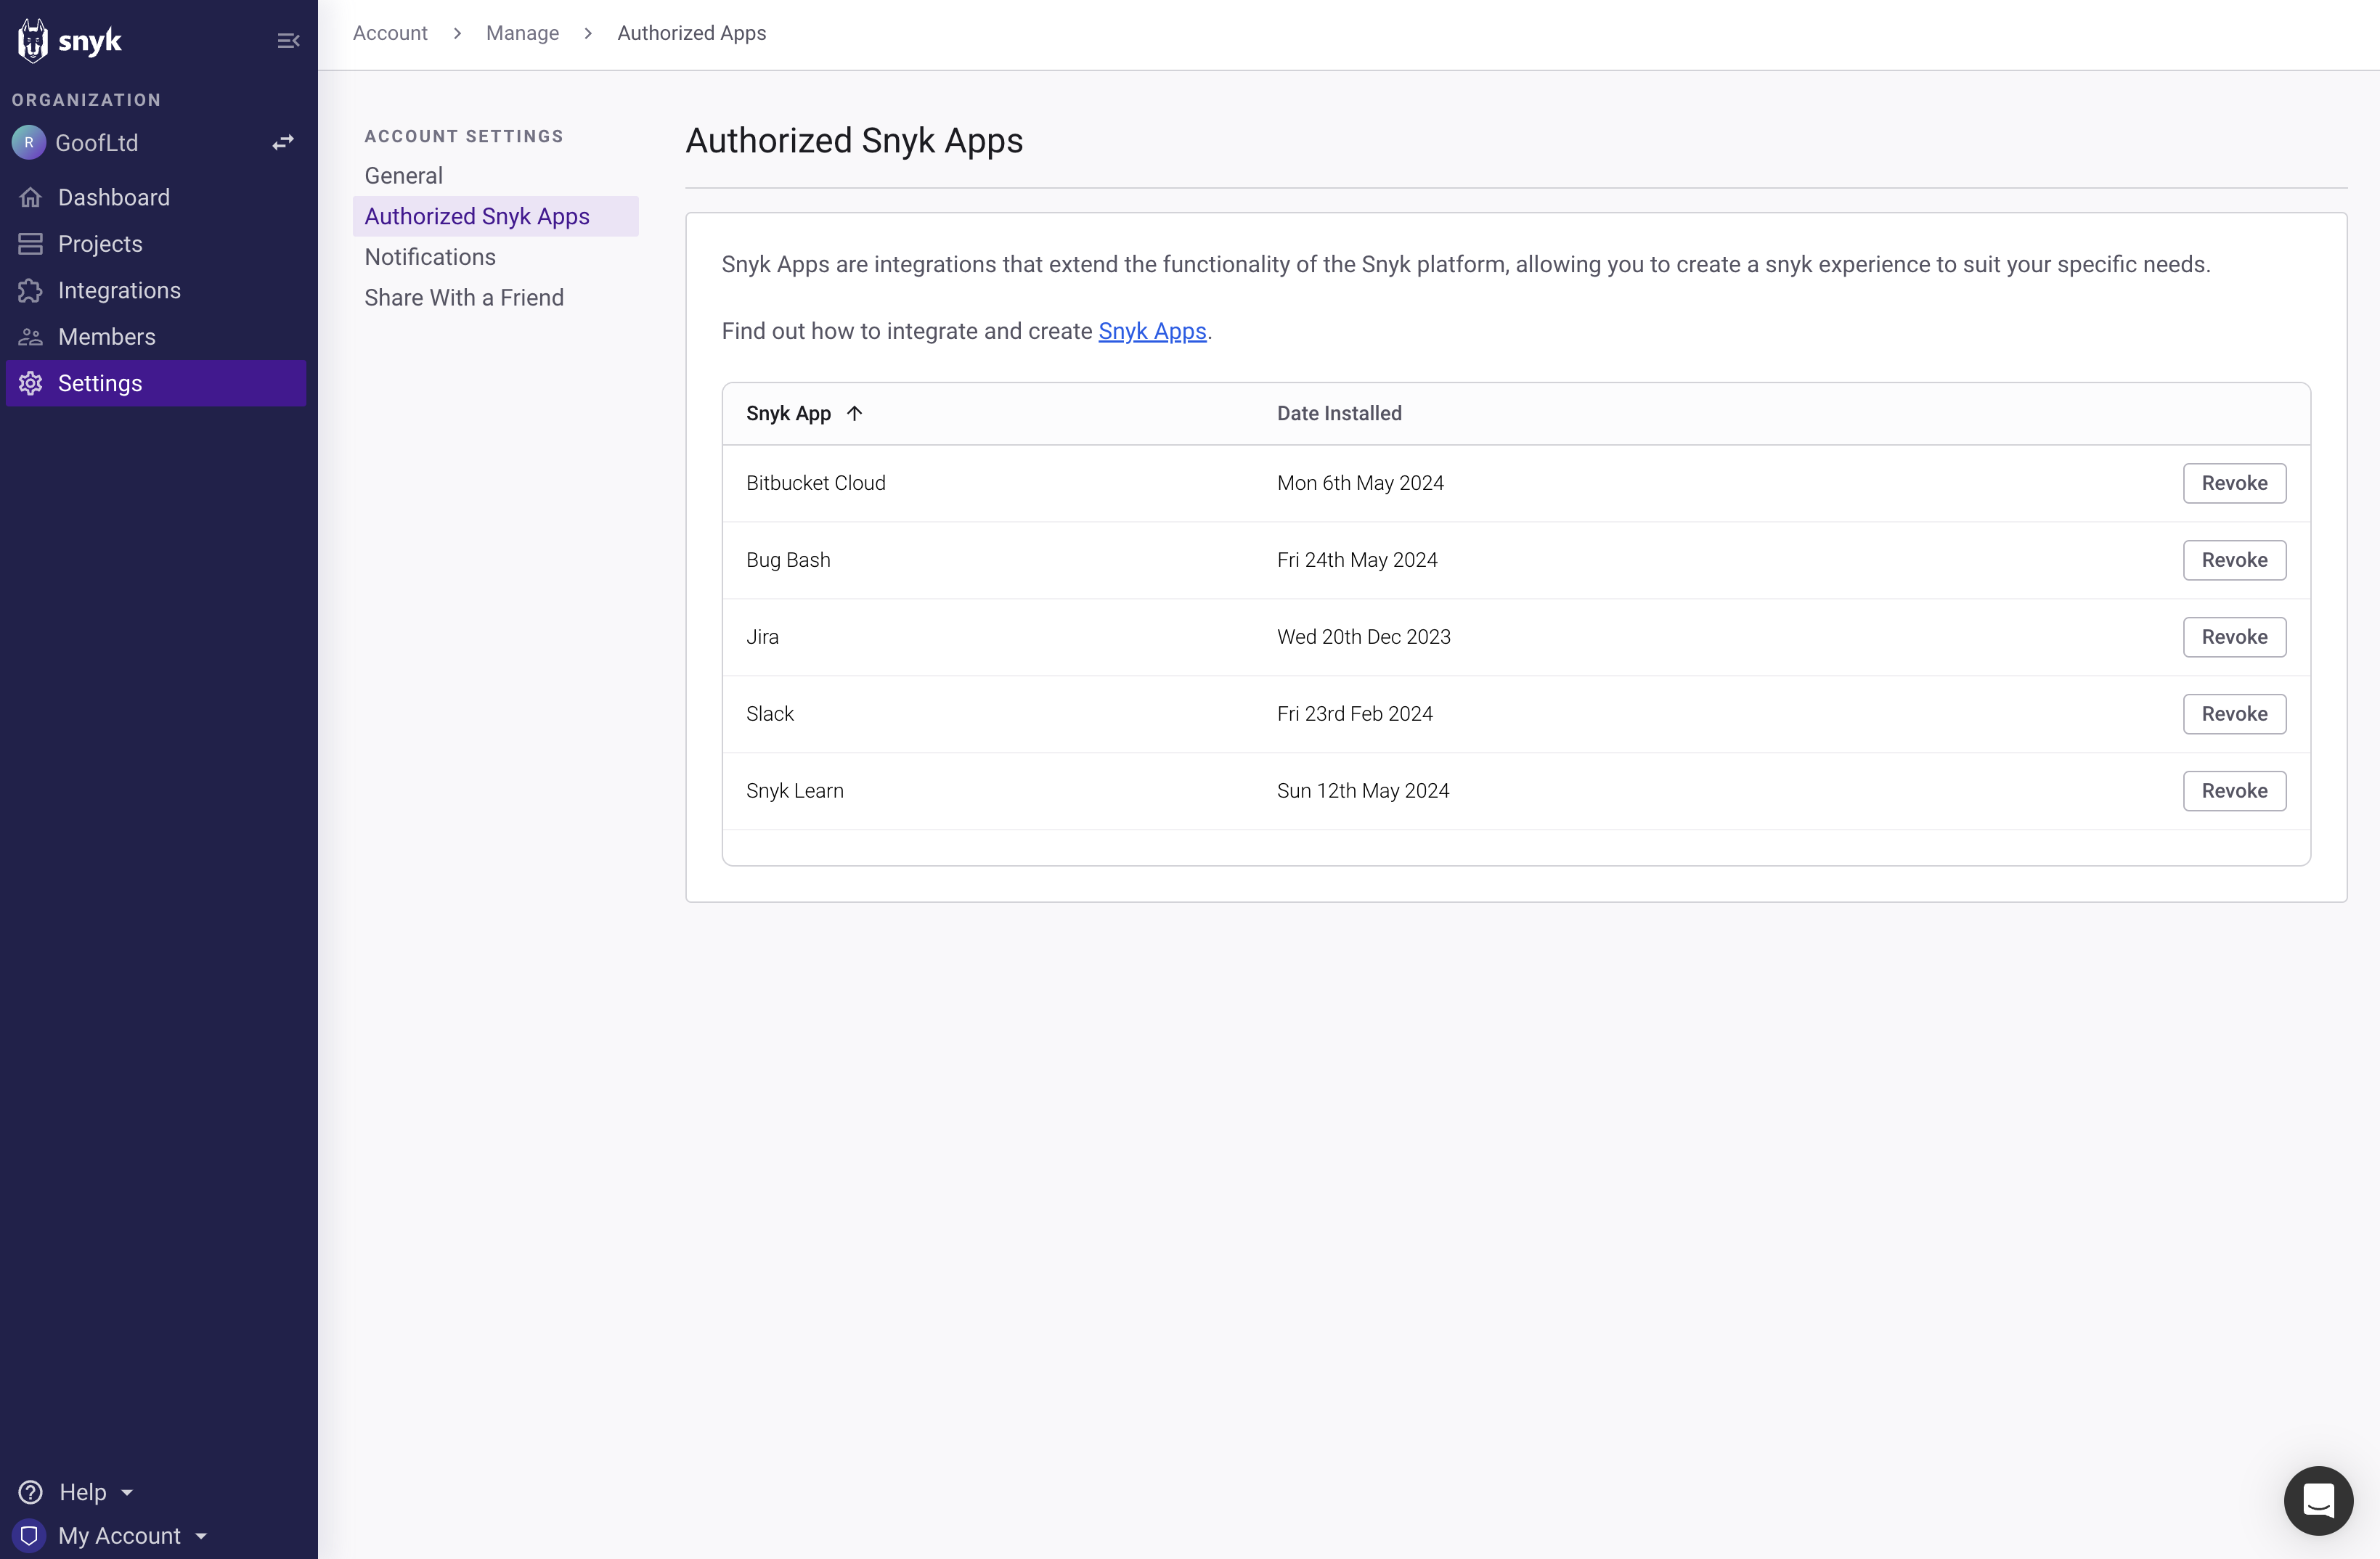This screenshot has height=1559, width=2380.
Task: Click the Settings gear icon
Action: click(30, 382)
